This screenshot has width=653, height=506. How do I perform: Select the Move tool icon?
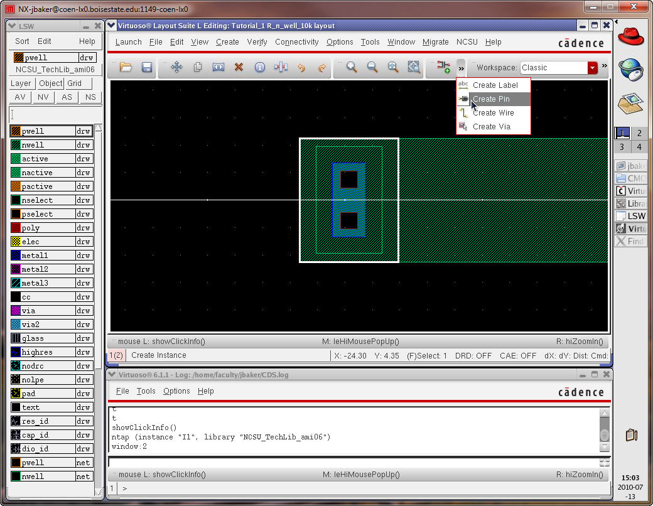(x=177, y=67)
